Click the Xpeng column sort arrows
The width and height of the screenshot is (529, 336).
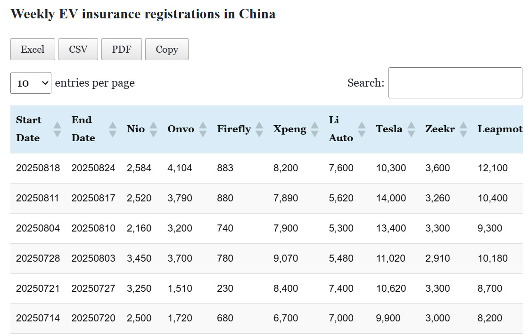[314, 129]
